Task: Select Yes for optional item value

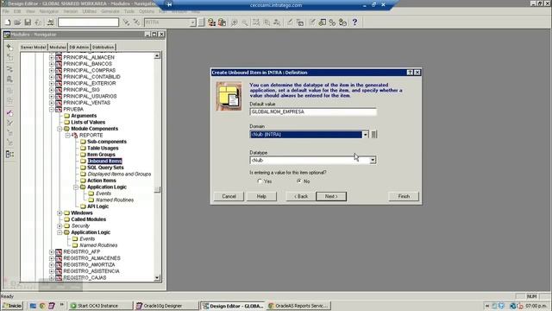Action: (x=260, y=181)
